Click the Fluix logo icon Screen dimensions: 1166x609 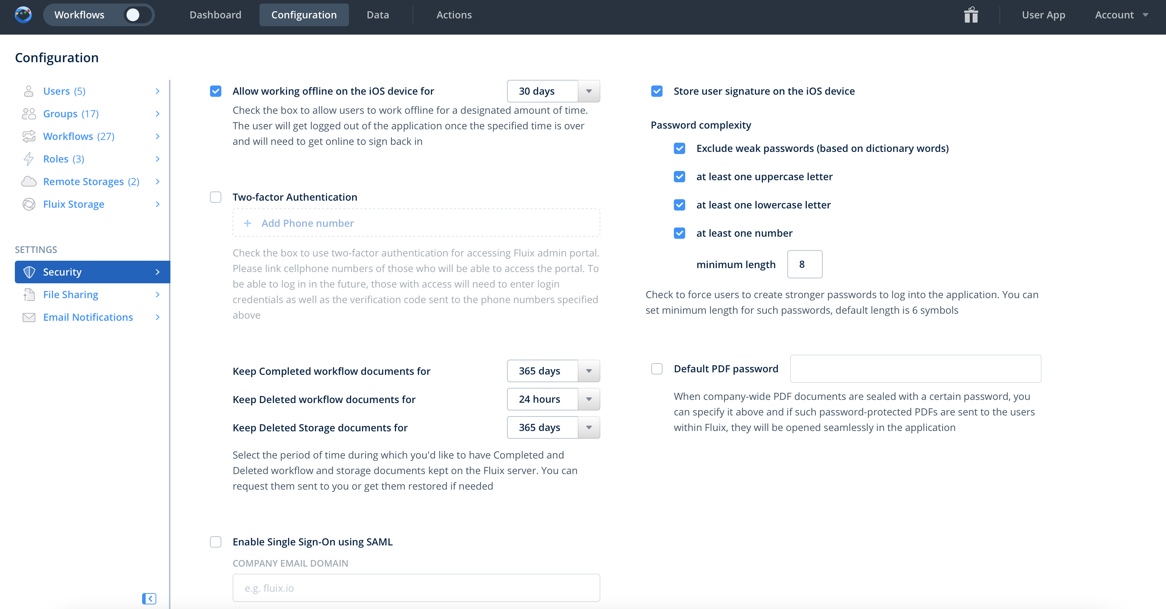[23, 15]
